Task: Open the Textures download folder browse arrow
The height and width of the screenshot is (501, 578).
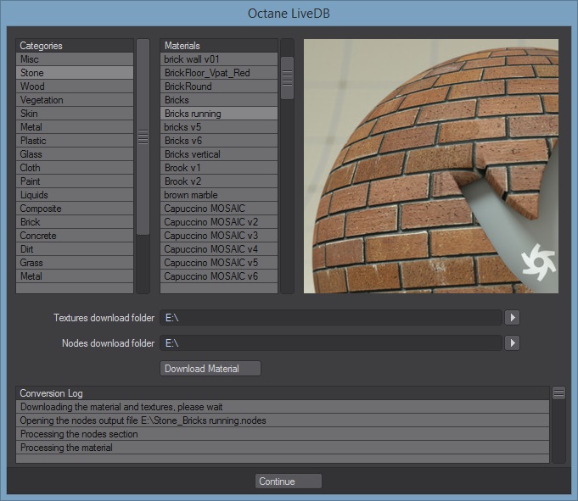Action: [512, 318]
